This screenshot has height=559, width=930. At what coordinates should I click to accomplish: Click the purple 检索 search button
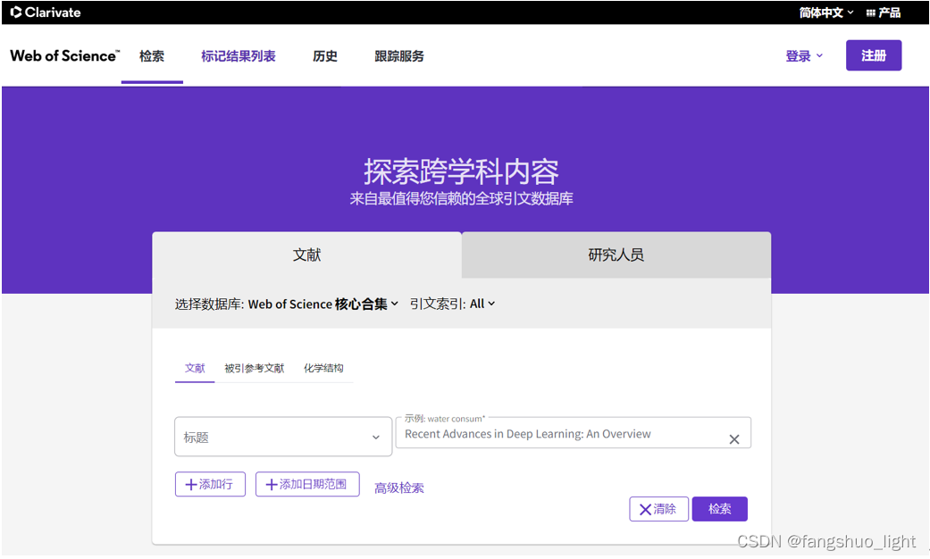(719, 509)
